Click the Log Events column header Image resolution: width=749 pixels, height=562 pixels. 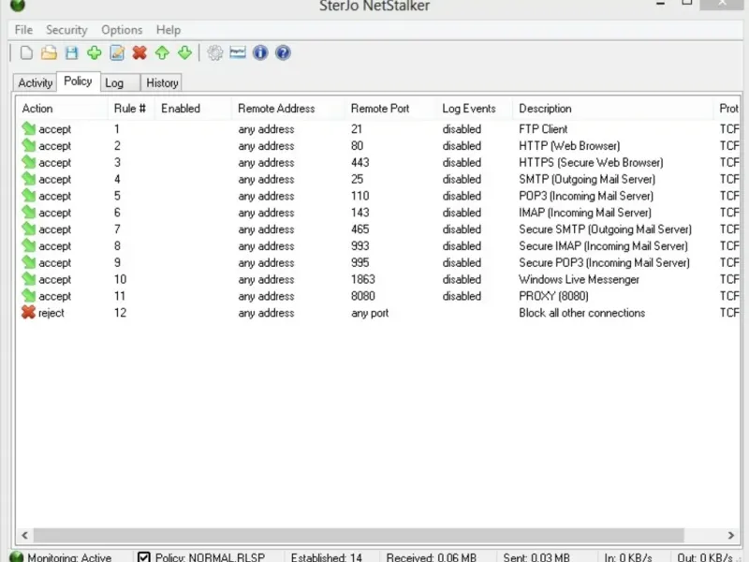point(474,109)
